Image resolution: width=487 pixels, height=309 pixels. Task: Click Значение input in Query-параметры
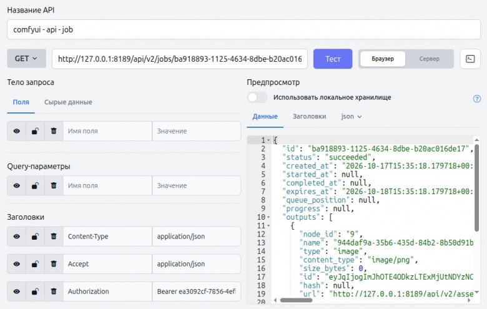[x=196, y=185]
